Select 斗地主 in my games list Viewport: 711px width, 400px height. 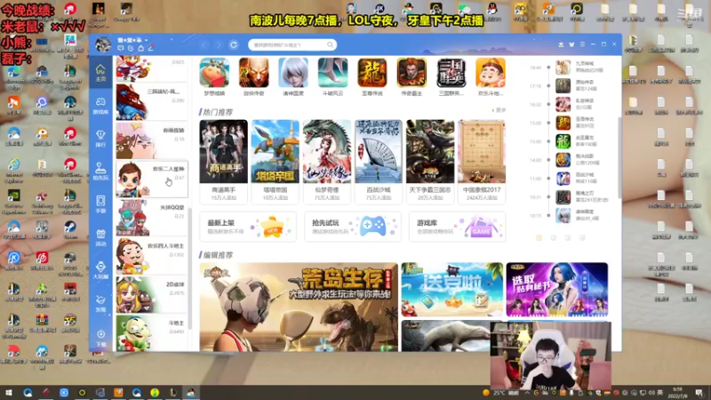(152, 333)
